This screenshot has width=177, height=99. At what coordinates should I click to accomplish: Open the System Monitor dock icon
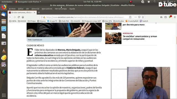click(4, 29)
